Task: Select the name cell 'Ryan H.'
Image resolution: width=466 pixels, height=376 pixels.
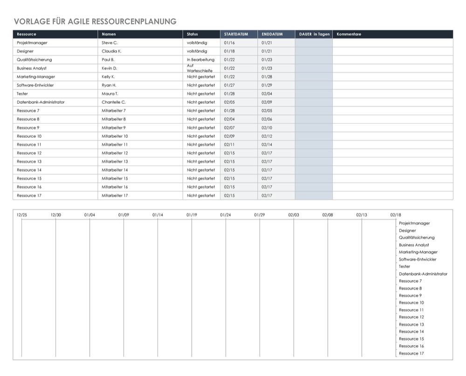Action: click(x=140, y=85)
